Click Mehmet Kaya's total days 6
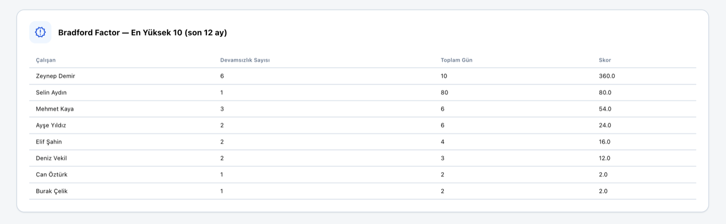The height and width of the screenshot is (224, 726). [442, 109]
